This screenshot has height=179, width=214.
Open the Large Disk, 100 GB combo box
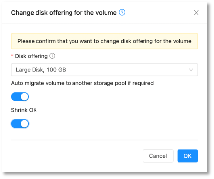[x=105, y=70]
